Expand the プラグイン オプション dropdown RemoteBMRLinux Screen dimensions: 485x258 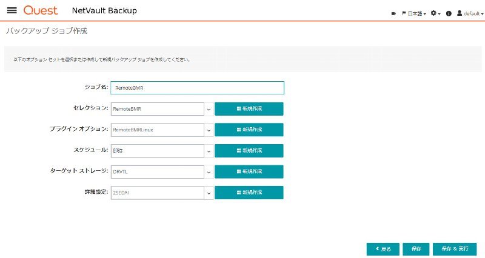(162, 130)
